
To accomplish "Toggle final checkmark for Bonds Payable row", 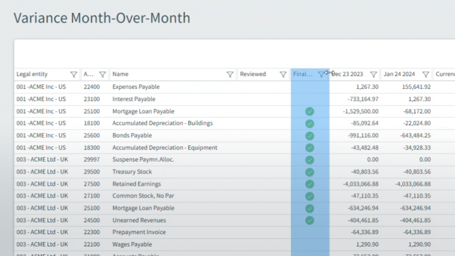I will pyautogui.click(x=310, y=135).
